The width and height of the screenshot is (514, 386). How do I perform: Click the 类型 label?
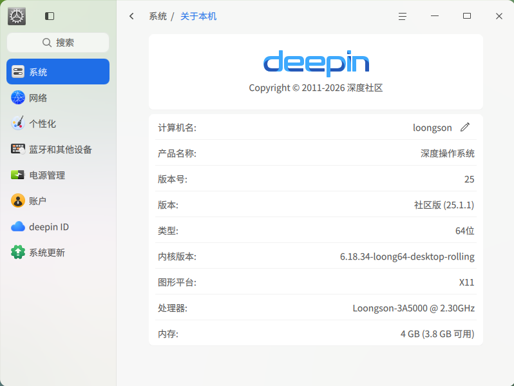168,231
